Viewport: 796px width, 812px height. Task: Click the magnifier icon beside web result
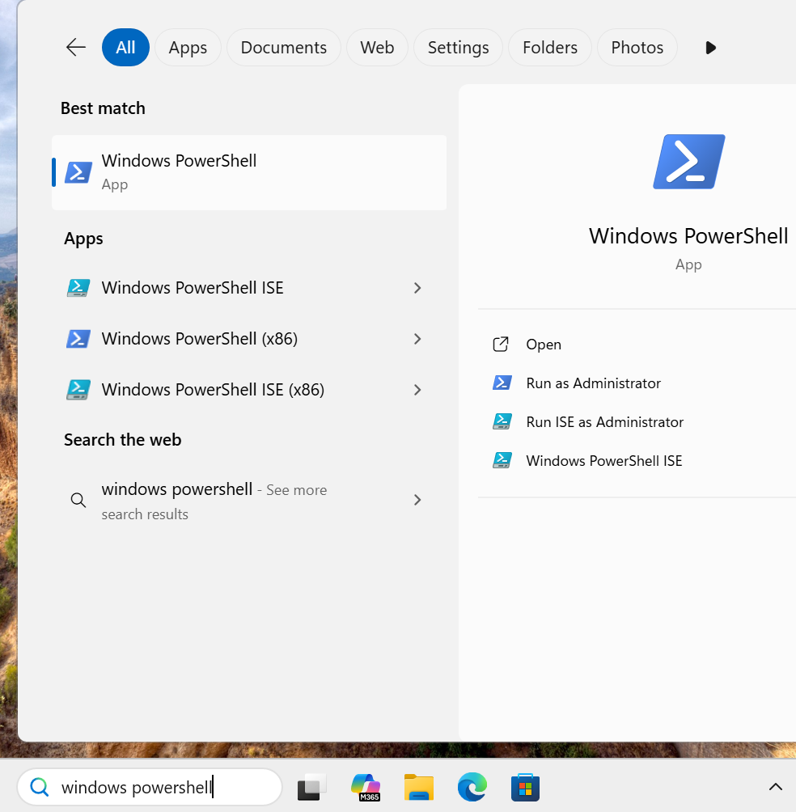click(x=78, y=501)
